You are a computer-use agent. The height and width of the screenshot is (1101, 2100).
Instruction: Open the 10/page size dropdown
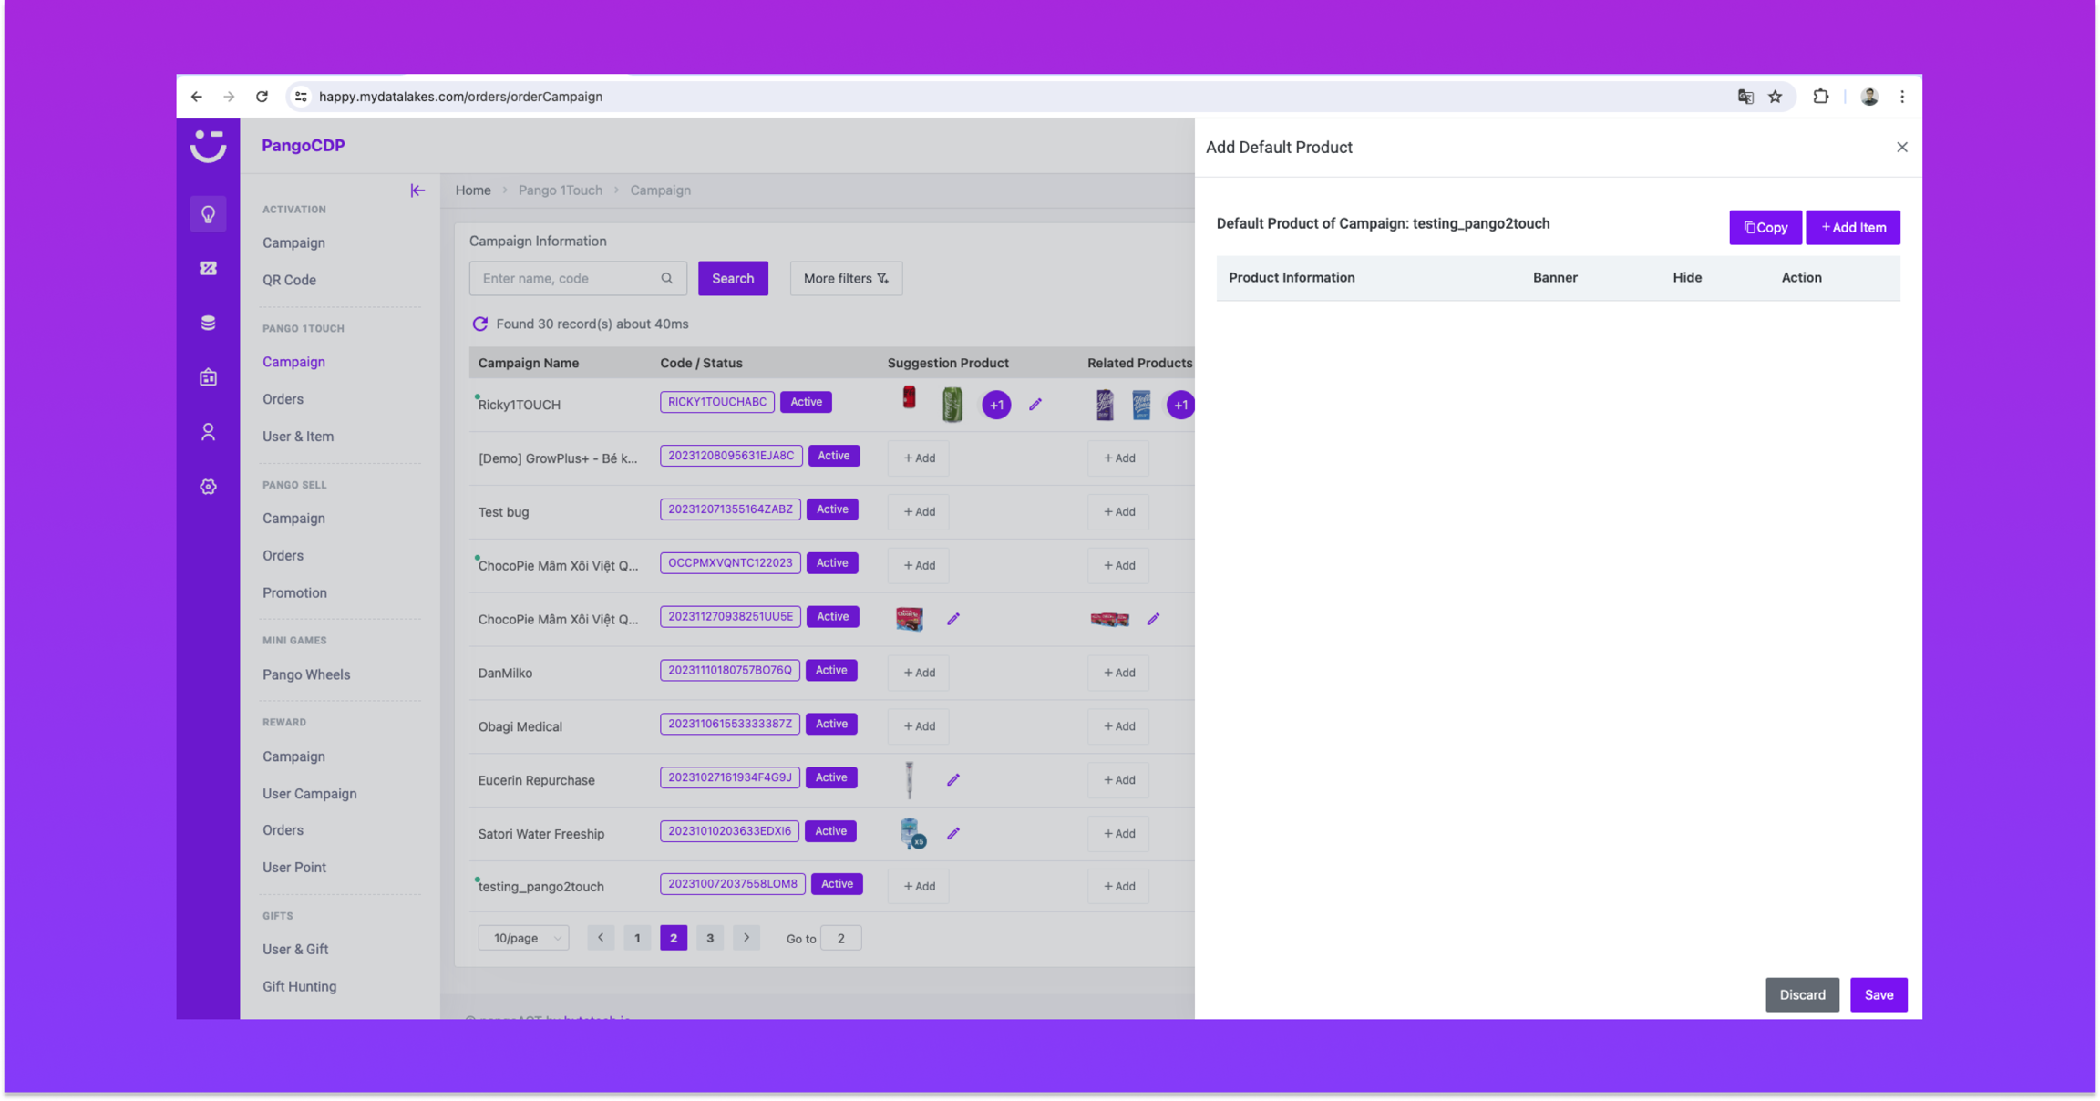pos(524,938)
